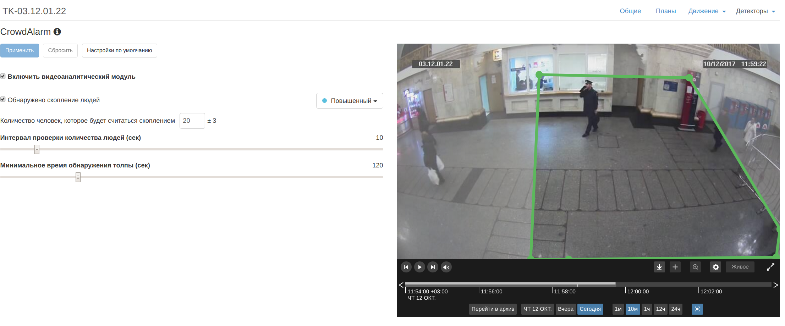Shift timeline right with arrow
Viewport: 785px width, 326px height.
775,285
